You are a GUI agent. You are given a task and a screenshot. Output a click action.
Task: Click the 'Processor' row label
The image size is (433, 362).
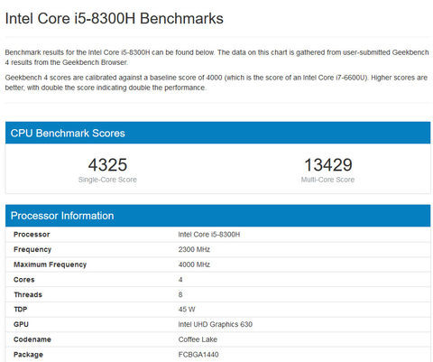[x=32, y=235]
